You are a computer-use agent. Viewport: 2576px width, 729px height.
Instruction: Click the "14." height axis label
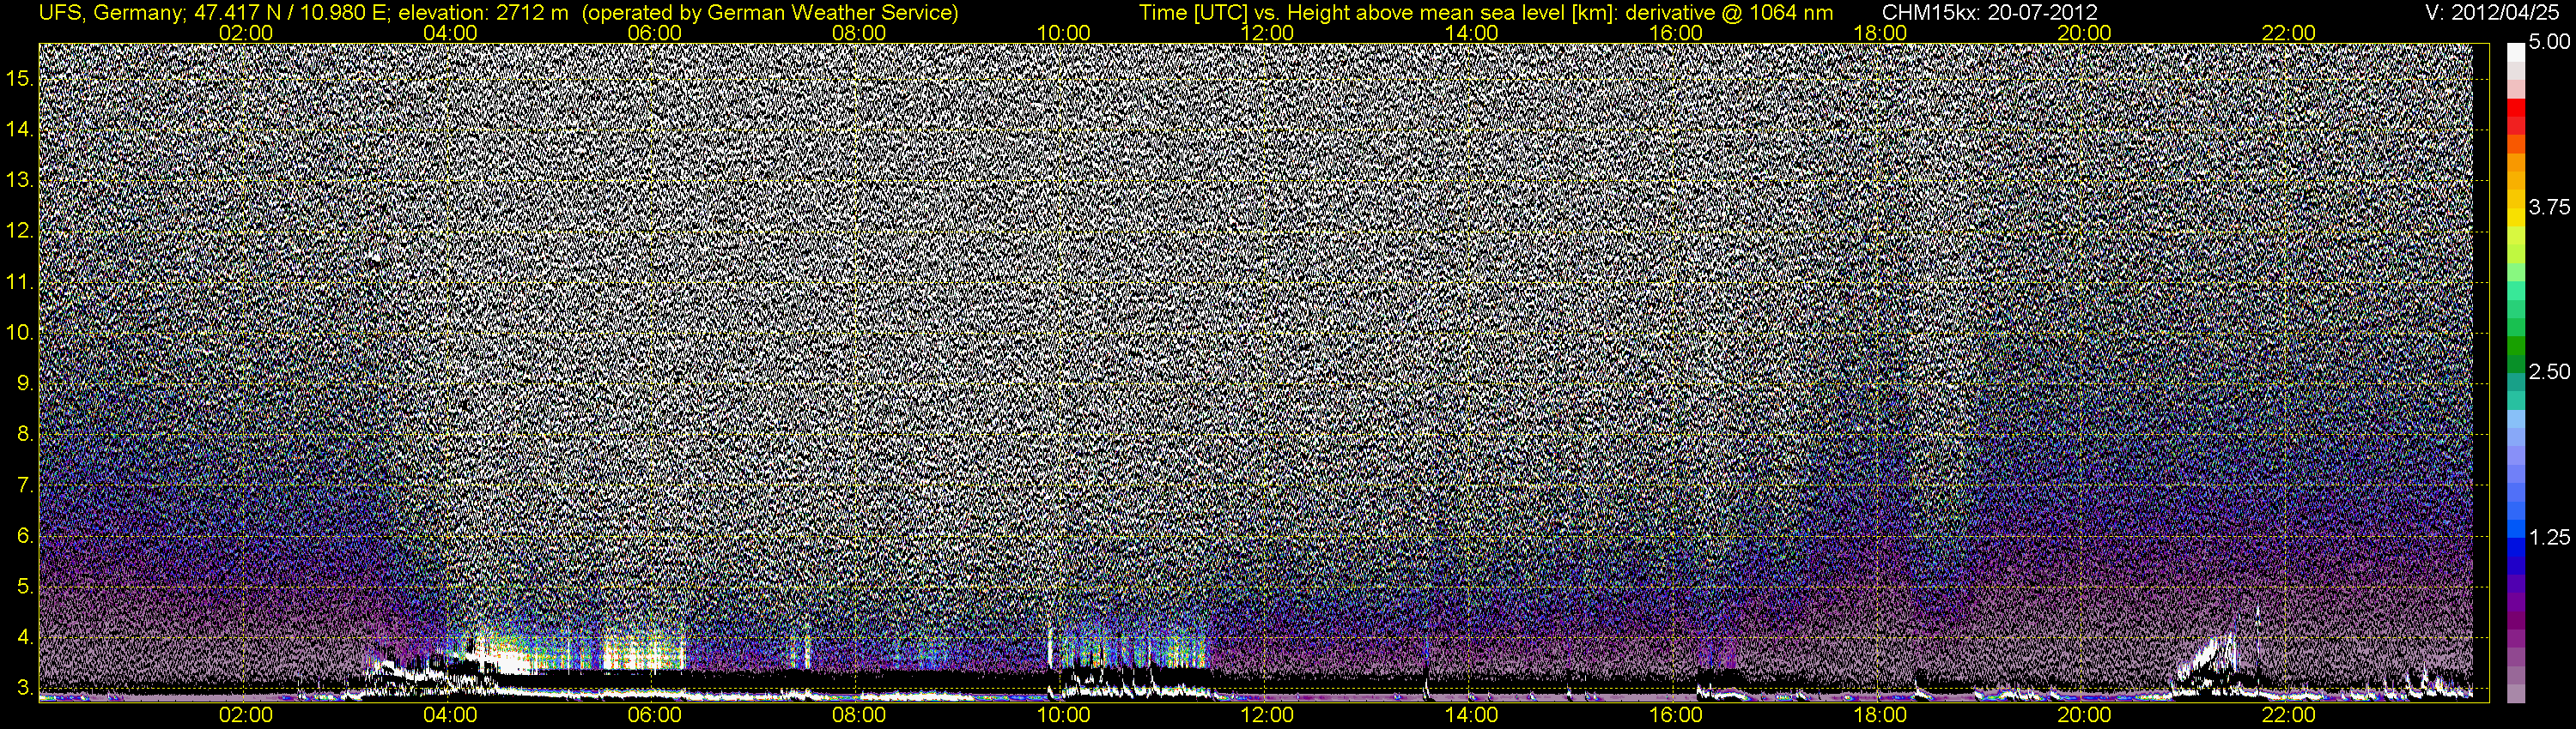pos(20,130)
